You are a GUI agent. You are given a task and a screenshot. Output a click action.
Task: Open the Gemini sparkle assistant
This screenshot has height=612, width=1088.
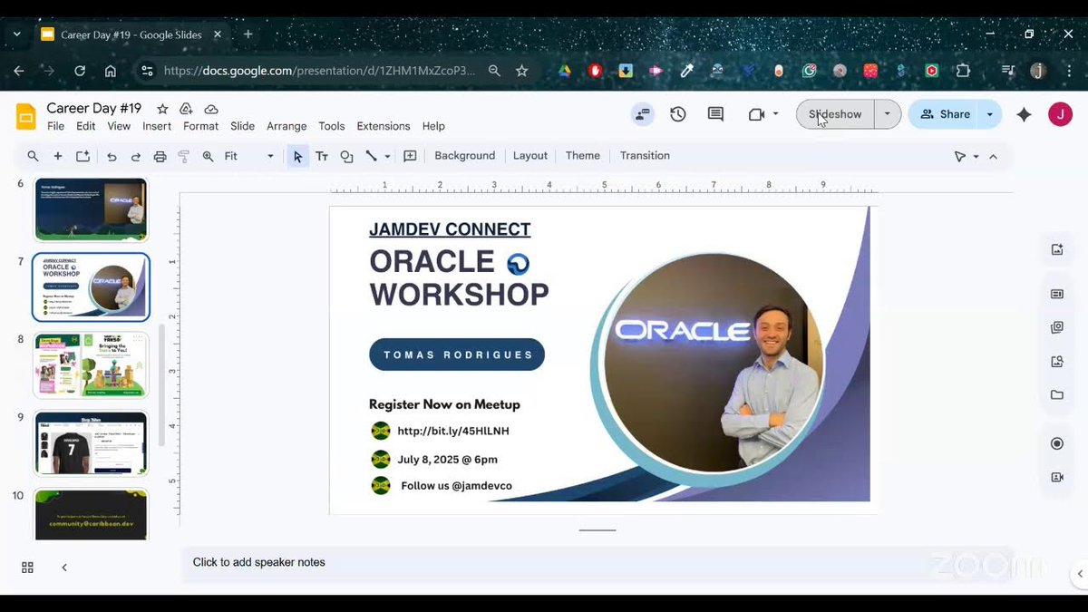tap(1024, 114)
